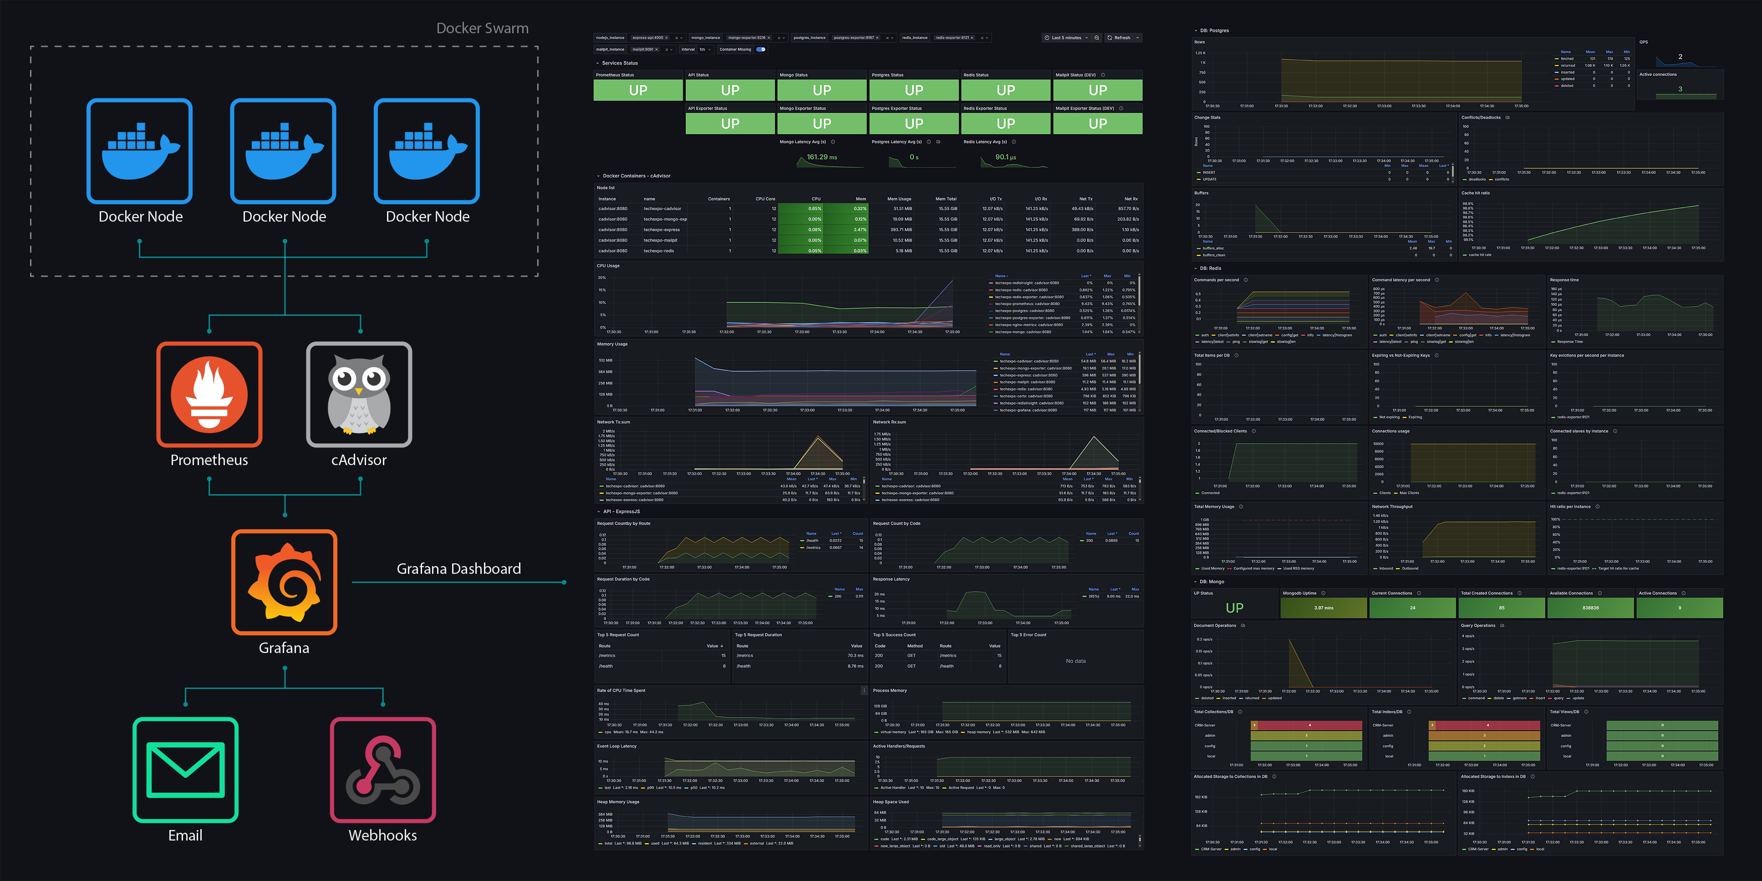The width and height of the screenshot is (1762, 881).
Task: Collapse the DB: Mongo row
Action: pyautogui.click(x=1196, y=582)
